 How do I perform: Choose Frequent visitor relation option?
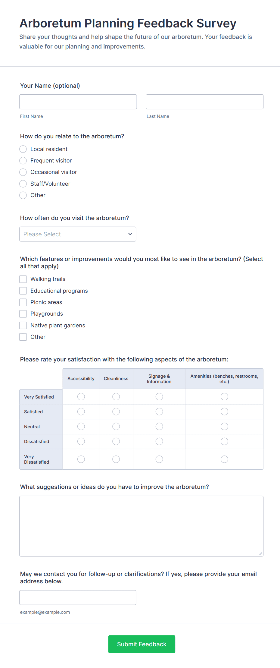(23, 160)
